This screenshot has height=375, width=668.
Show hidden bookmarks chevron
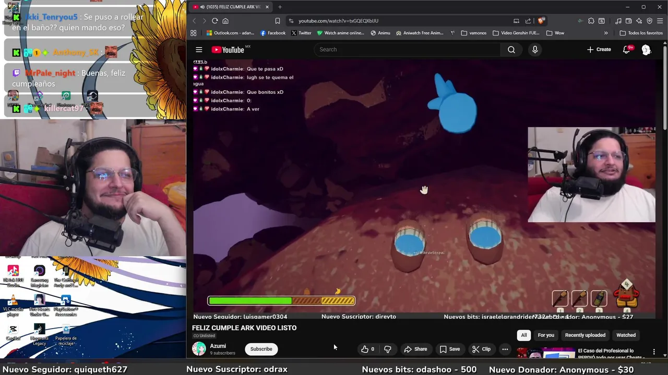point(606,33)
